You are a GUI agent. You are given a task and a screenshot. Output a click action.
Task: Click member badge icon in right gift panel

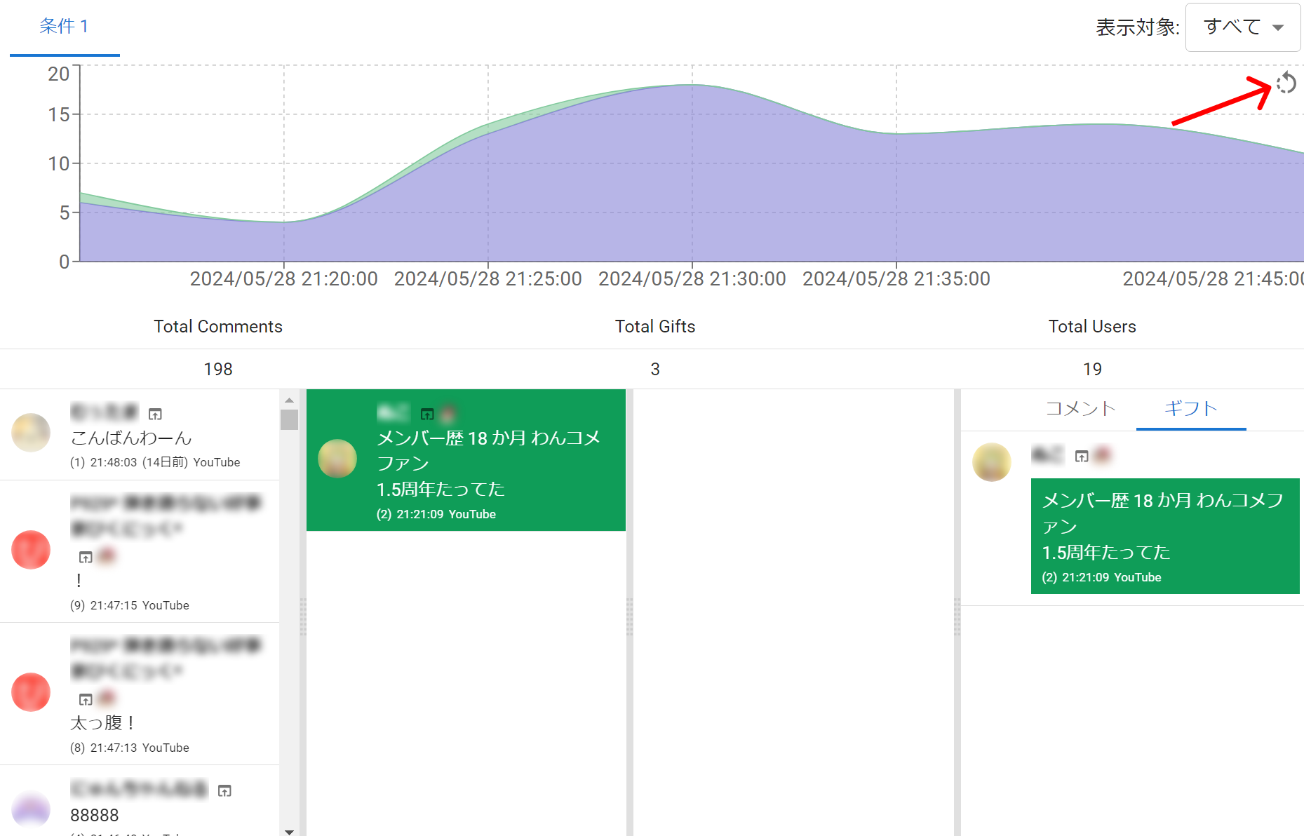click(1103, 455)
